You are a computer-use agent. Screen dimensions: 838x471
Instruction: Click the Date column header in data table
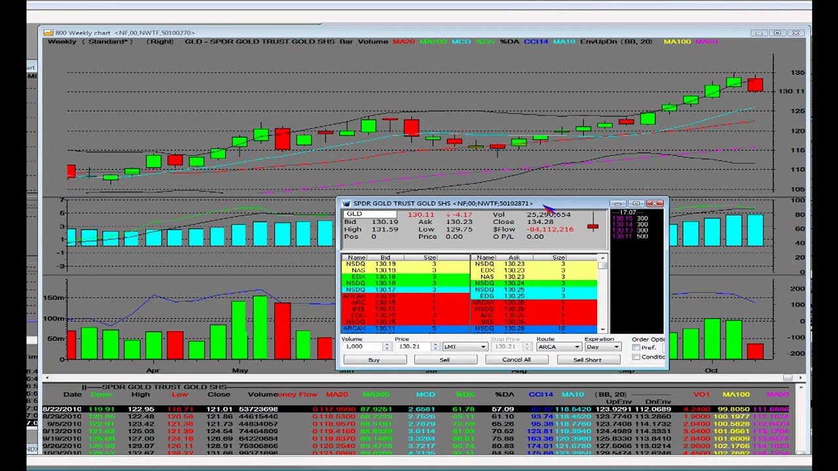click(72, 394)
